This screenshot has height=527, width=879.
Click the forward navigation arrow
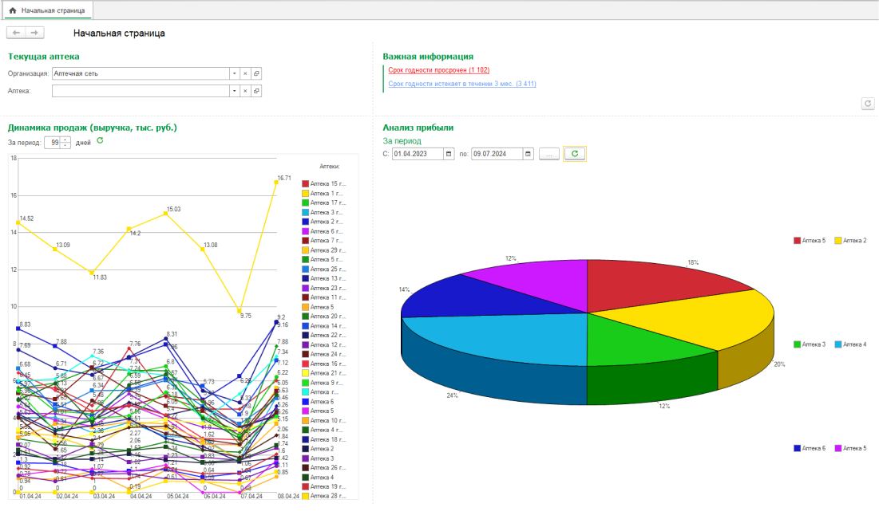pos(34,33)
